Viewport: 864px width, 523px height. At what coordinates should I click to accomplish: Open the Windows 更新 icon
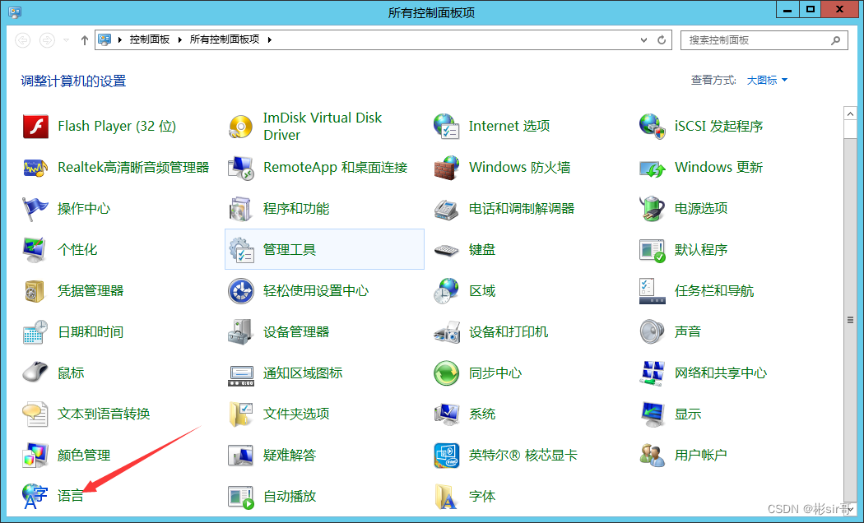[653, 168]
